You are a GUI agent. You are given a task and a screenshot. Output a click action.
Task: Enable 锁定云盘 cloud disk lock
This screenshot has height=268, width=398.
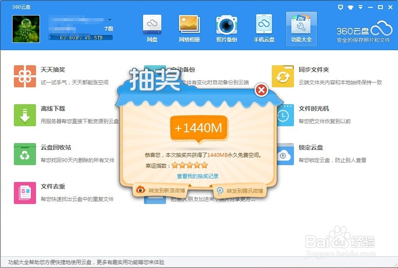click(311, 147)
